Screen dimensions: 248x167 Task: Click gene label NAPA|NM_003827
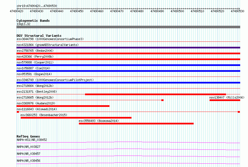click(x=28, y=147)
